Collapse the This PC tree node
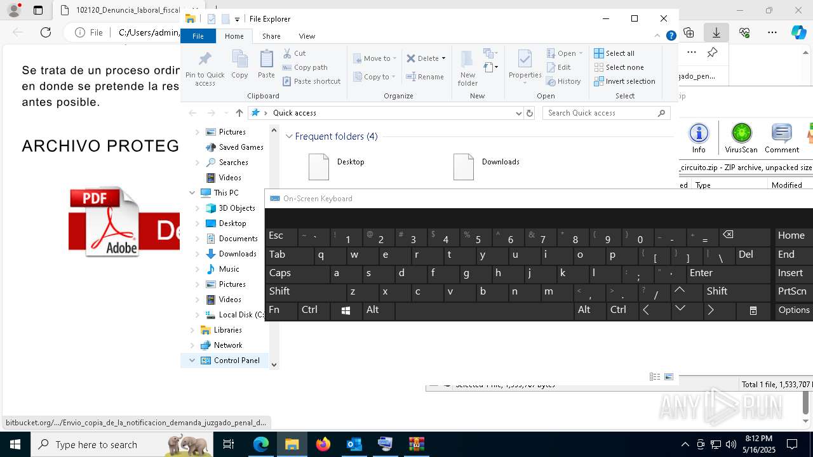This screenshot has height=457, width=813. (x=192, y=193)
